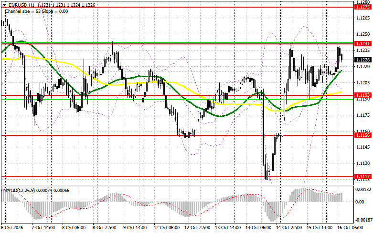Viewport: 373px width, 233px height.
Task: Click the 1.1156 red price level label
Action: coord(363,135)
